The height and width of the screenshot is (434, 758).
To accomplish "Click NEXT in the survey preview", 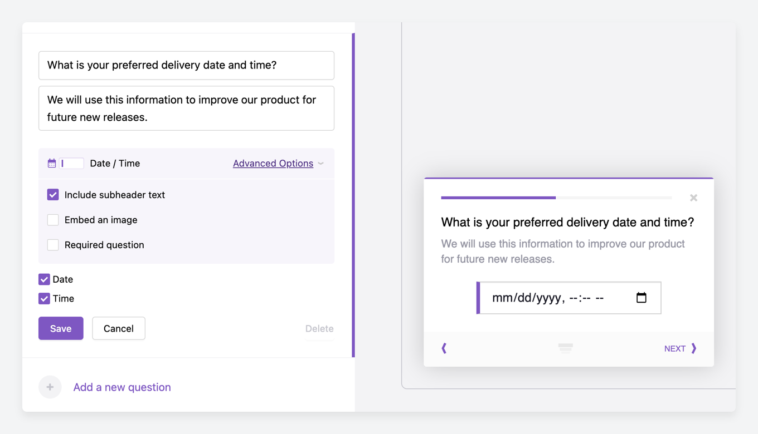I will pyautogui.click(x=674, y=348).
